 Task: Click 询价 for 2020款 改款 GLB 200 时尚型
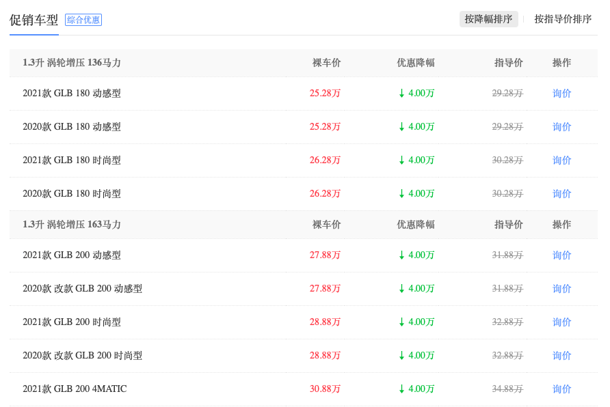click(x=561, y=356)
